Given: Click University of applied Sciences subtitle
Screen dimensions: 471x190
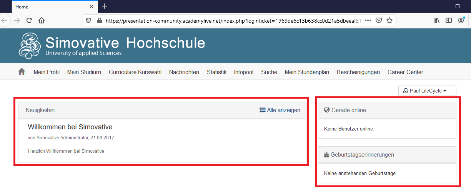Looking at the screenshot, I should point(83,53).
